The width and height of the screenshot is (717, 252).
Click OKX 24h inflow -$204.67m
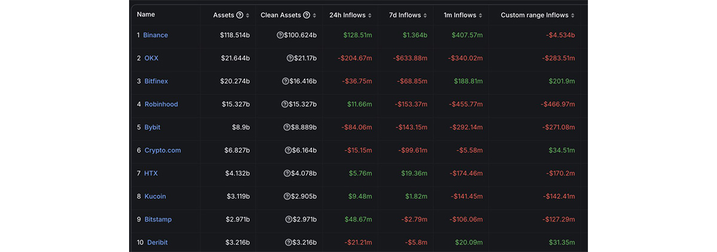tap(355, 58)
